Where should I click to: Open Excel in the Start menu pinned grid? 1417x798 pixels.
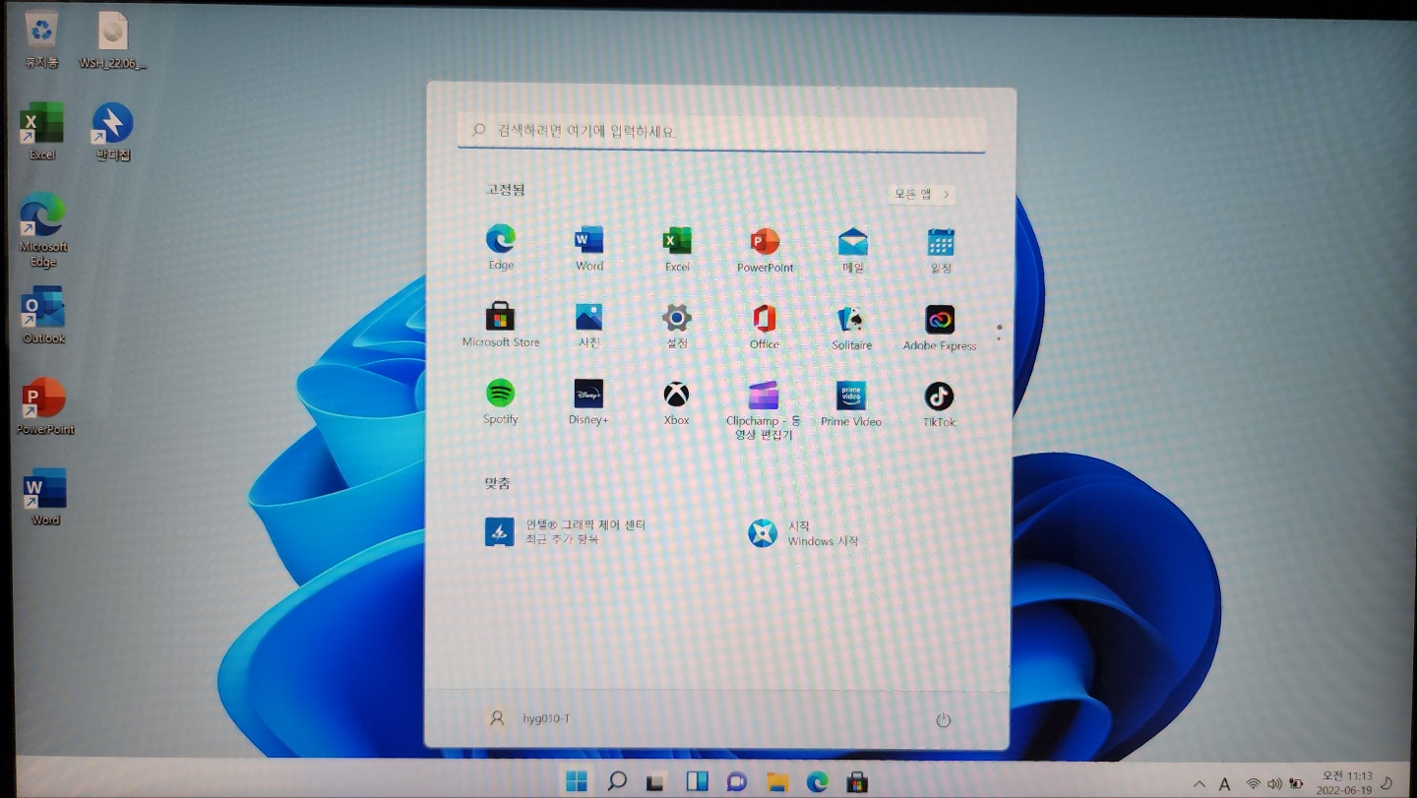(x=677, y=248)
